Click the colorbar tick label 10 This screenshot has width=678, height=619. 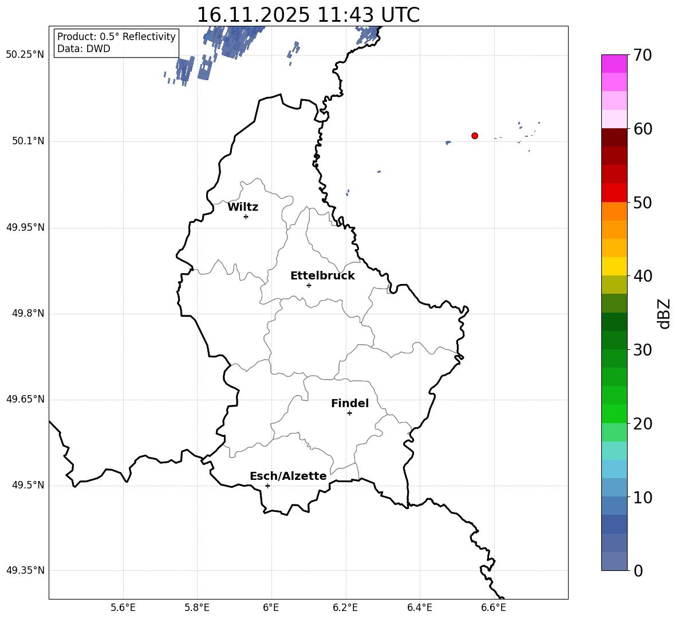click(643, 497)
